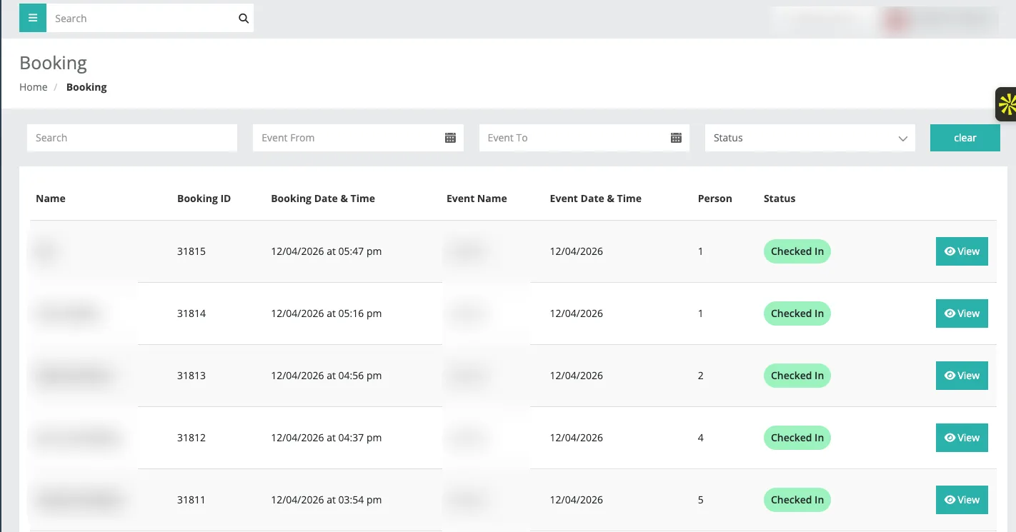Image resolution: width=1016 pixels, height=532 pixels.
Task: Click booking time 12/04/2026 at 04:37 pm
Action: pyautogui.click(x=327, y=438)
